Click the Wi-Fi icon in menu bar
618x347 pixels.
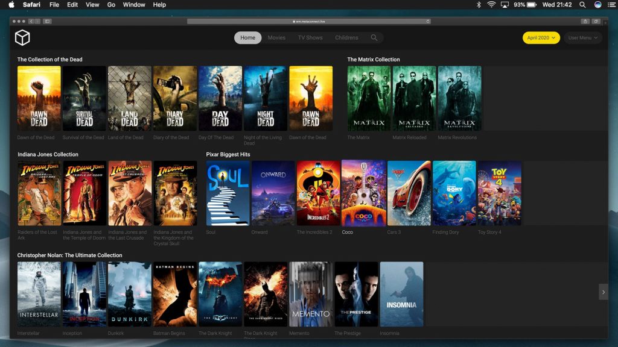coord(491,5)
